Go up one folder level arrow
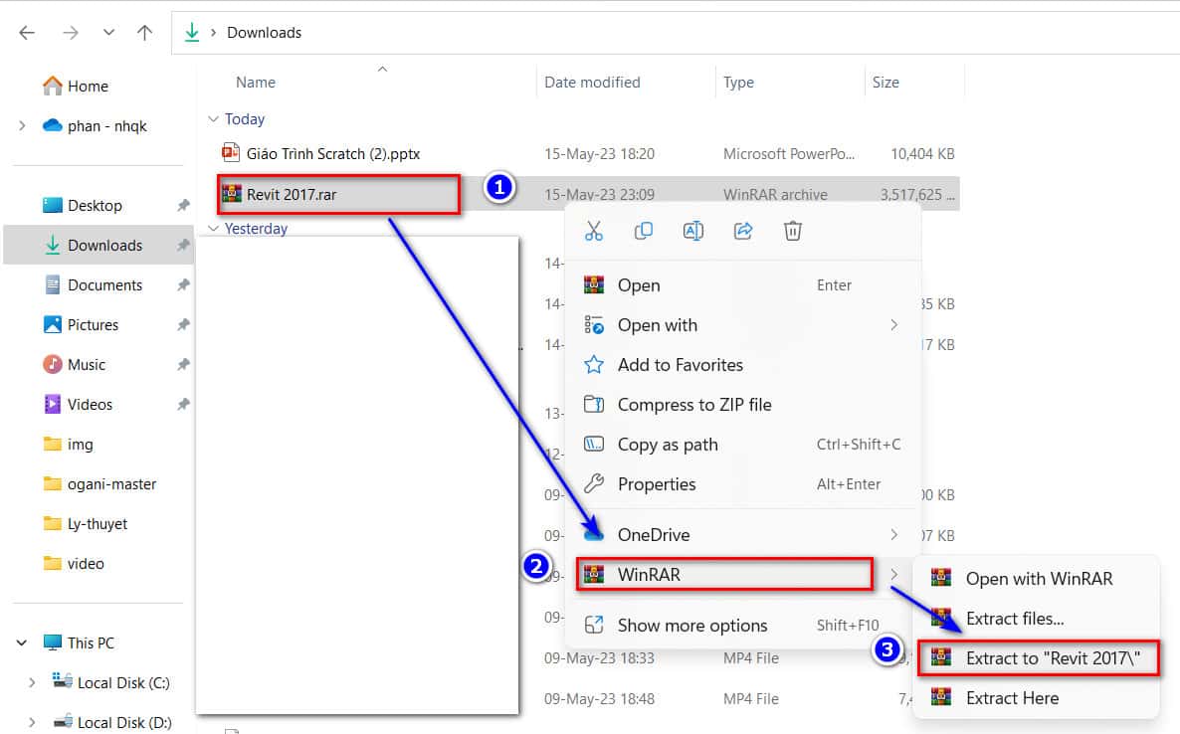This screenshot has width=1180, height=734. [144, 33]
